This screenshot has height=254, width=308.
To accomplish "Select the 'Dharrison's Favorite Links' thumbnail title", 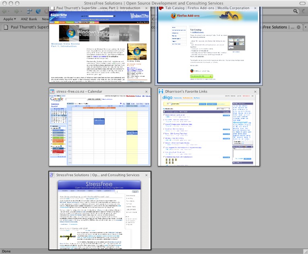I will [186, 91].
